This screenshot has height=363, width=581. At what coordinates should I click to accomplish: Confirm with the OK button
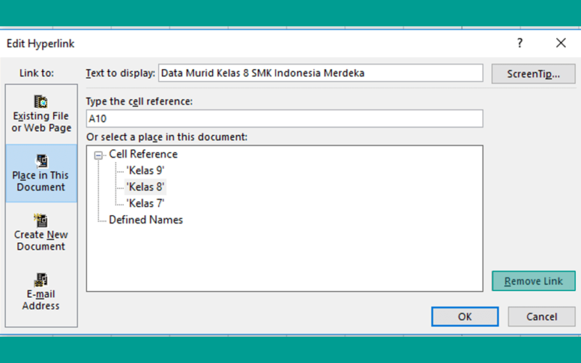[x=465, y=317]
